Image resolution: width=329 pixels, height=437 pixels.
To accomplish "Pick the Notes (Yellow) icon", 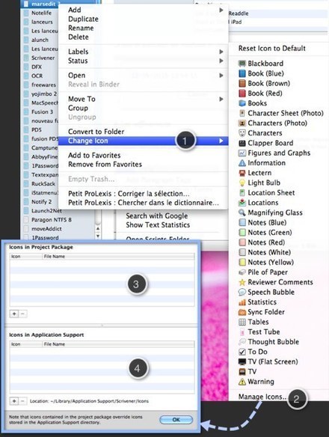I will tap(266, 262).
